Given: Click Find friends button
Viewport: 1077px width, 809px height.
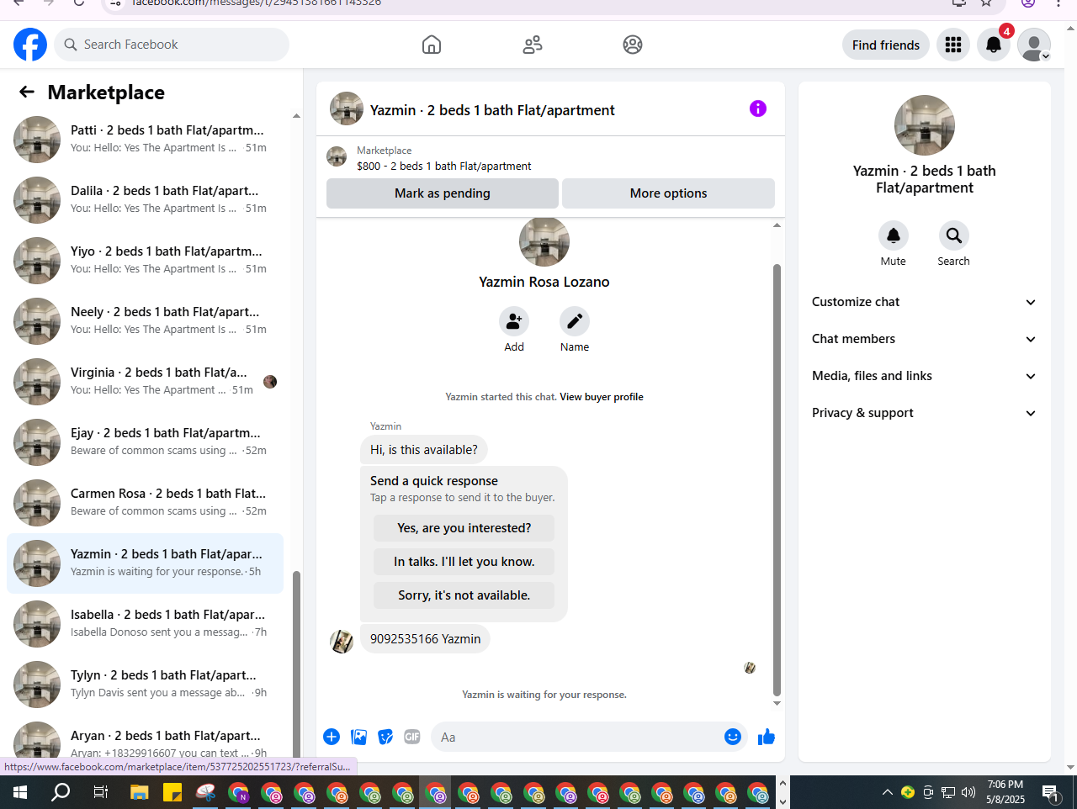Looking at the screenshot, I should (886, 45).
